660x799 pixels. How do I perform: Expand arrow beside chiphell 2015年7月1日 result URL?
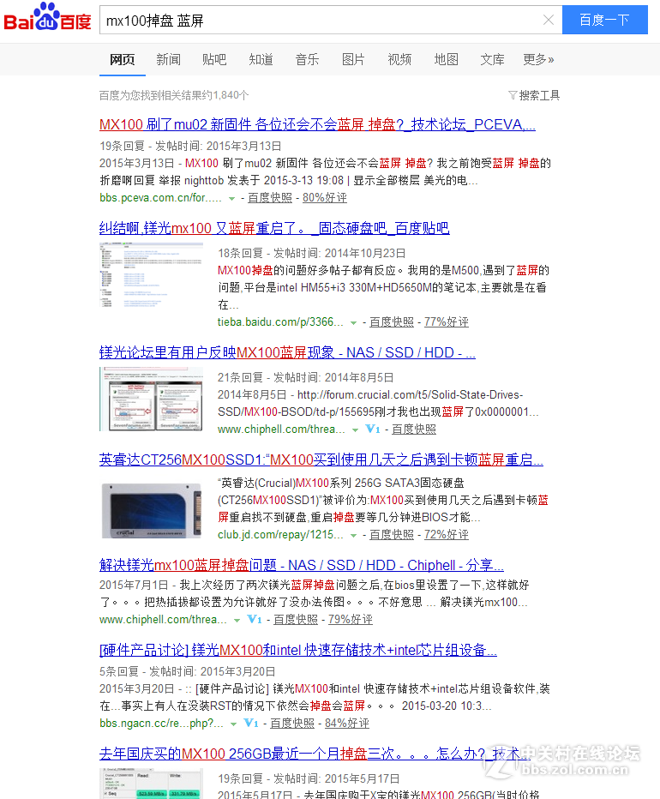(237, 621)
